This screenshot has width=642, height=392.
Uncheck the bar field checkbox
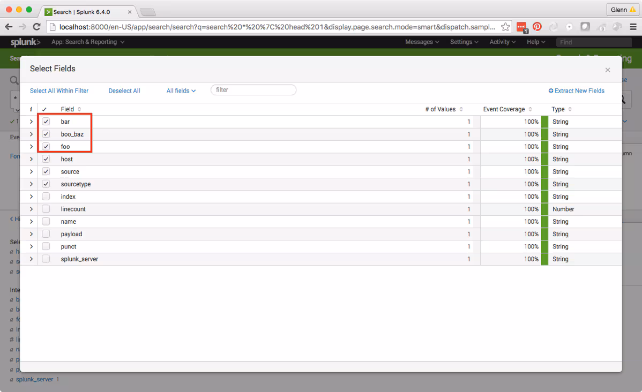pos(46,122)
